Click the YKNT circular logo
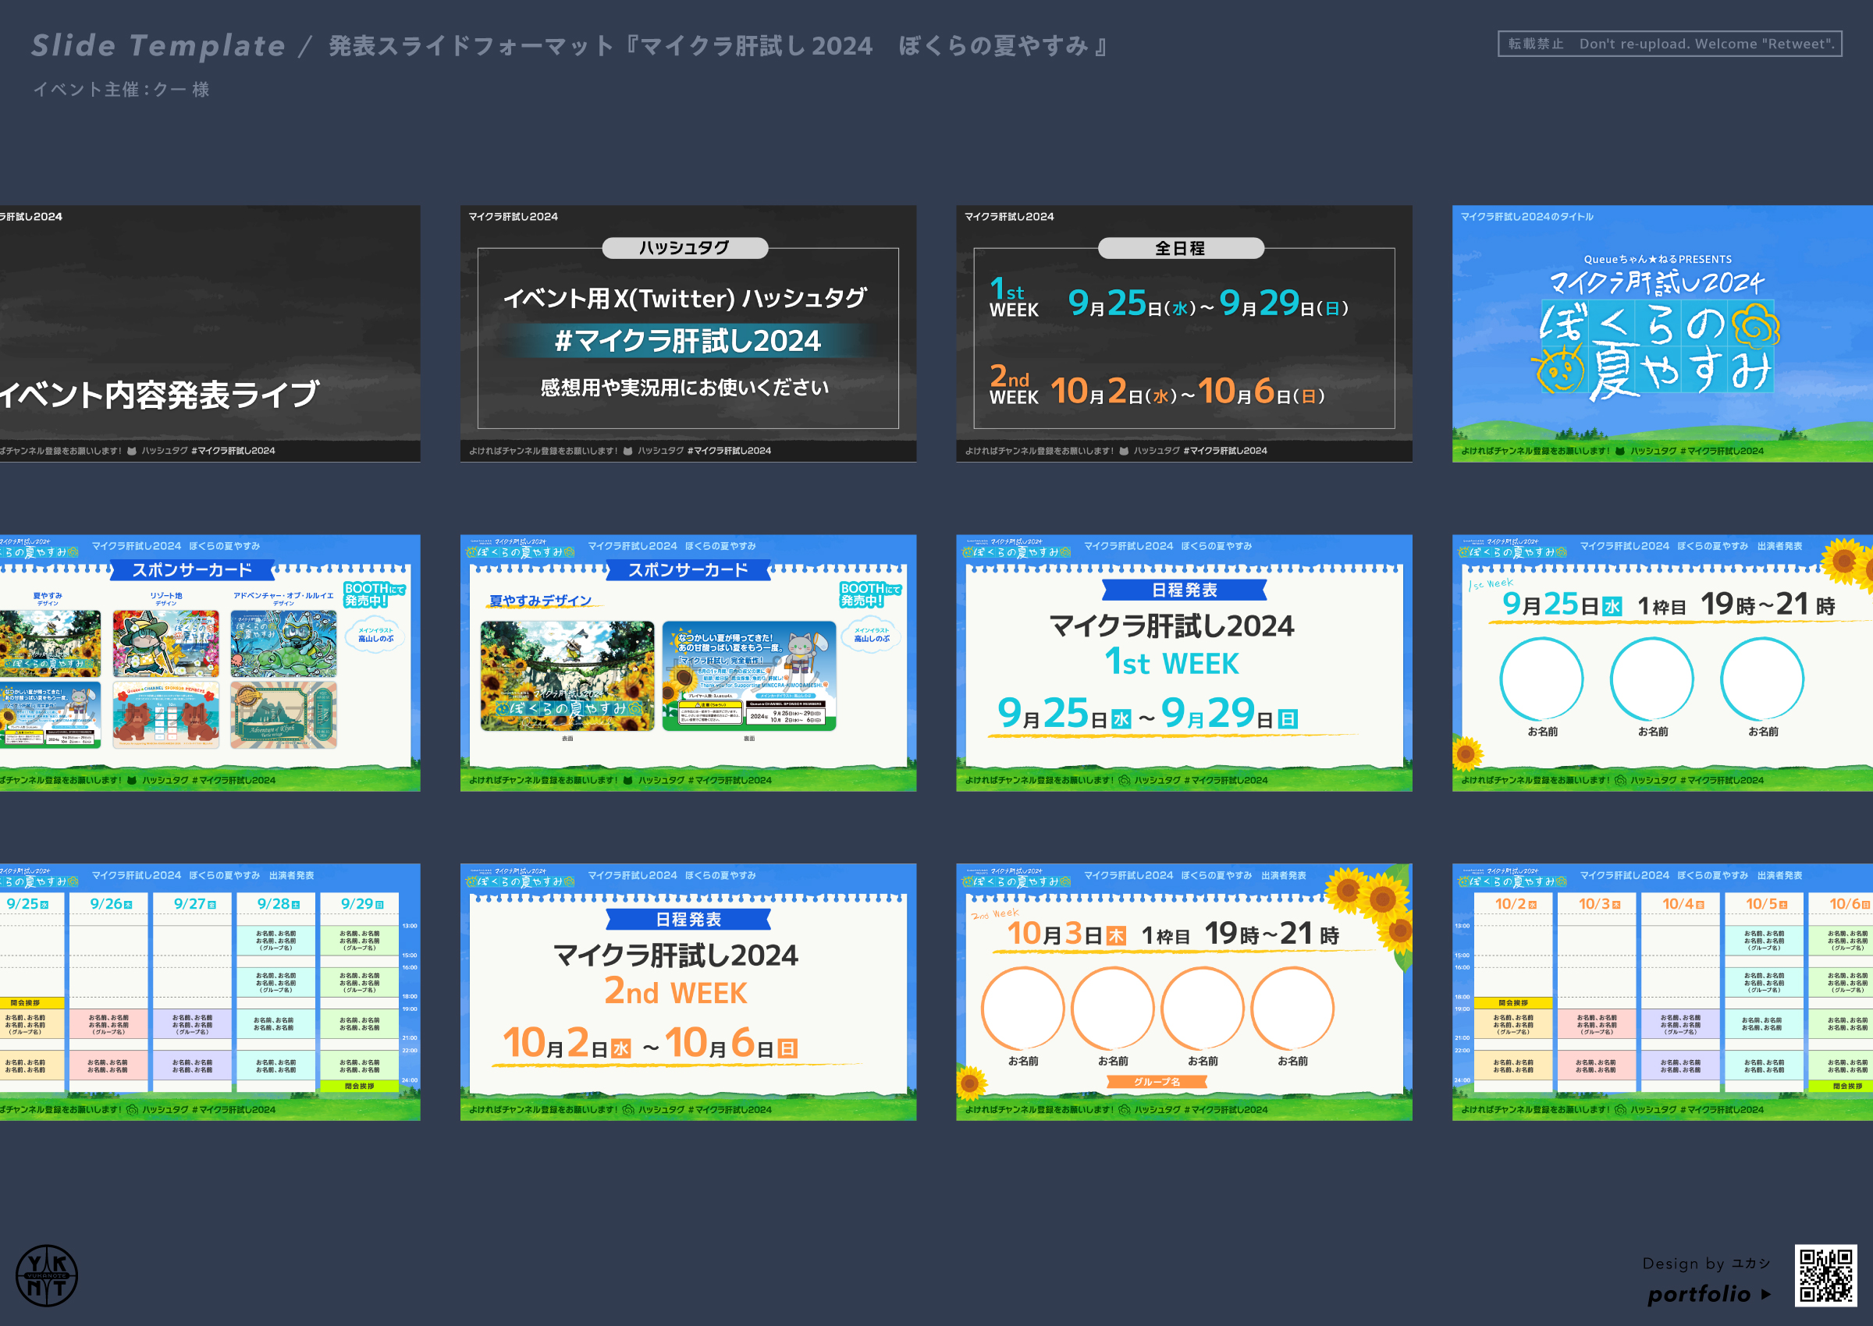Viewport: 1873px width, 1326px height. click(47, 1275)
